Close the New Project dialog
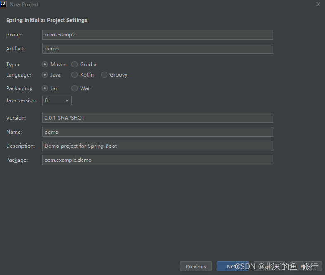The width and height of the screenshot is (325, 275). pyautogui.click(x=318, y=4)
